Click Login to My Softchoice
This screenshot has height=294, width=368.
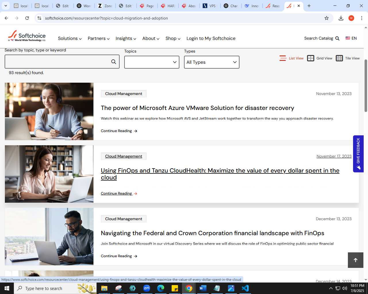click(x=211, y=38)
